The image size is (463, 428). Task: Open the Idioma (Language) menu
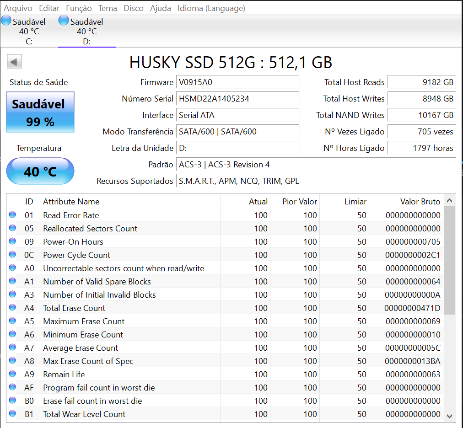point(211,8)
